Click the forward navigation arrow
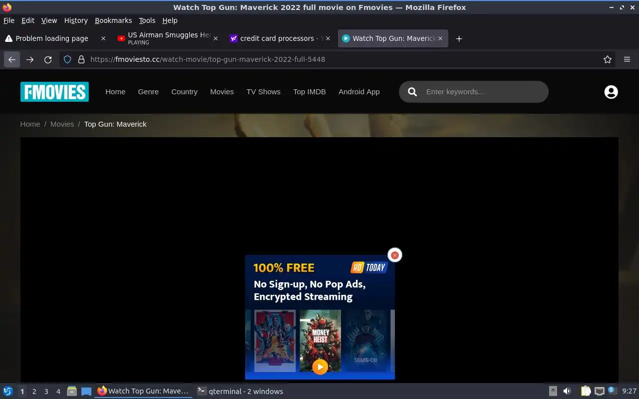The height and width of the screenshot is (399, 639). coord(30,59)
